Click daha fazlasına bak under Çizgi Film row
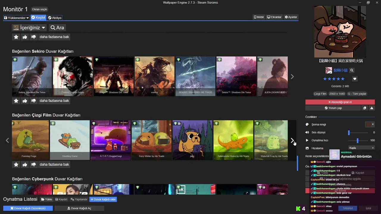Screen dimensions: 381x214 54,164
